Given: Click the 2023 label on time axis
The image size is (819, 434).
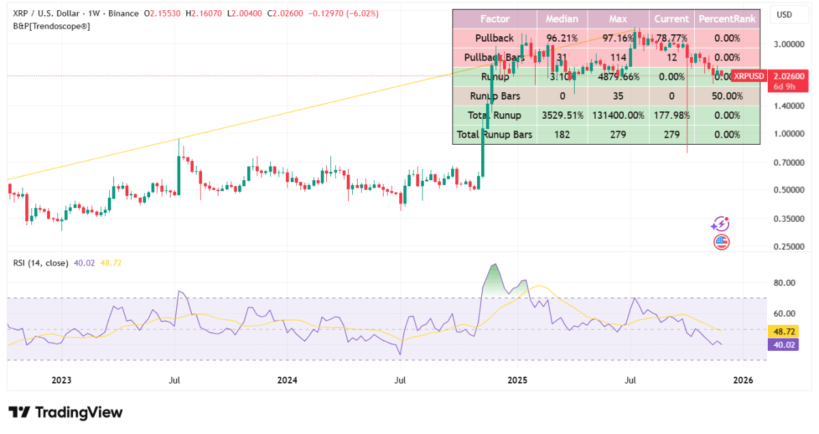Looking at the screenshot, I should [61, 379].
